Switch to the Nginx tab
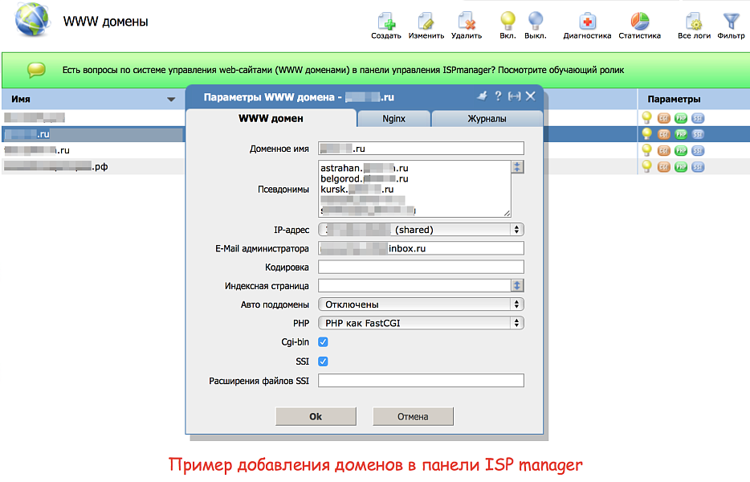 coord(393,117)
